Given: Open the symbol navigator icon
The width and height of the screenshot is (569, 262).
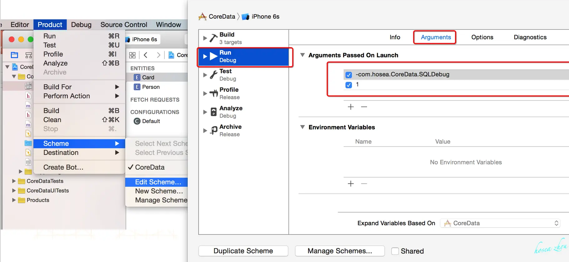Looking at the screenshot, I should (29, 55).
